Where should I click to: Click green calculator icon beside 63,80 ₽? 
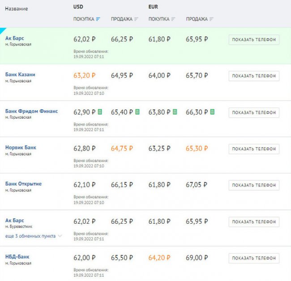175,111
